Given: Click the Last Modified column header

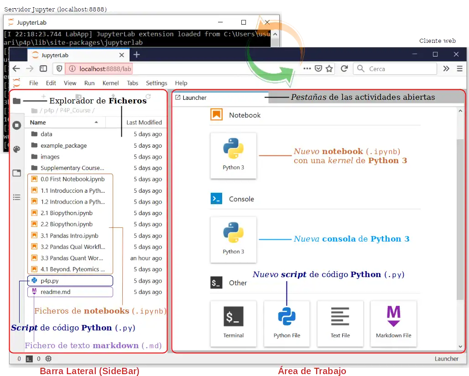Looking at the screenshot, I should 144,122.
